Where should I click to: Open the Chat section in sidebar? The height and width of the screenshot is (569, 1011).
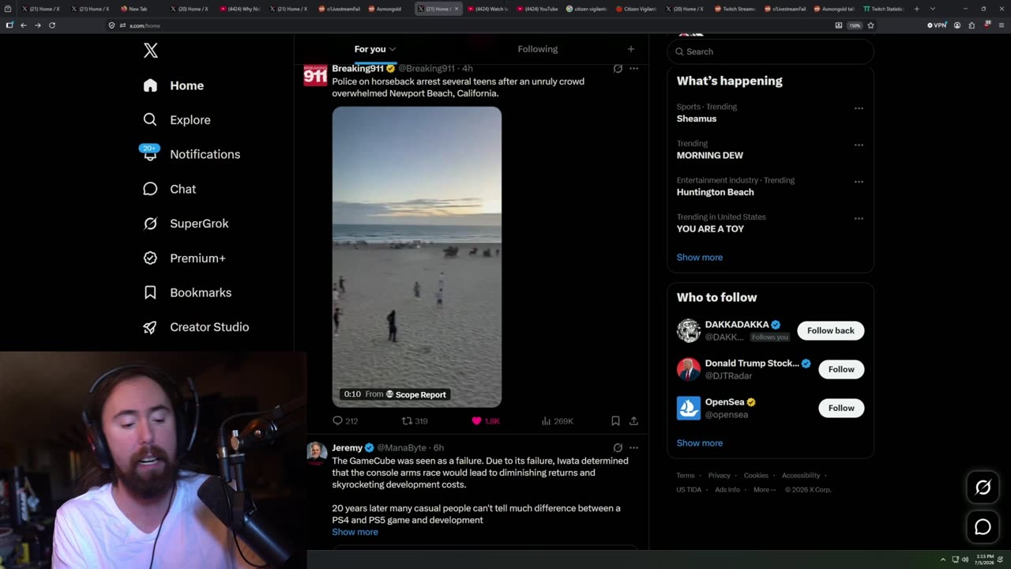[x=169, y=189]
